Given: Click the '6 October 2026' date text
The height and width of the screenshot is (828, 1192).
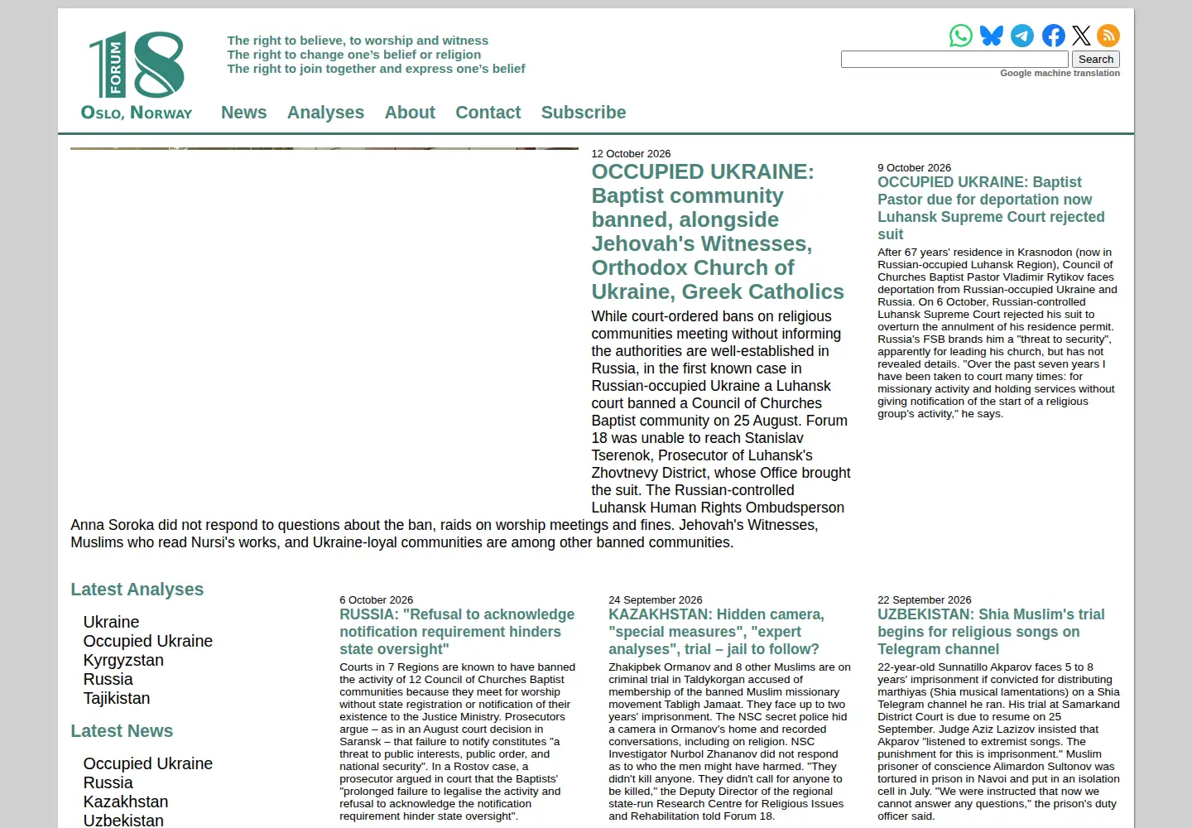Looking at the screenshot, I should click(x=377, y=600).
